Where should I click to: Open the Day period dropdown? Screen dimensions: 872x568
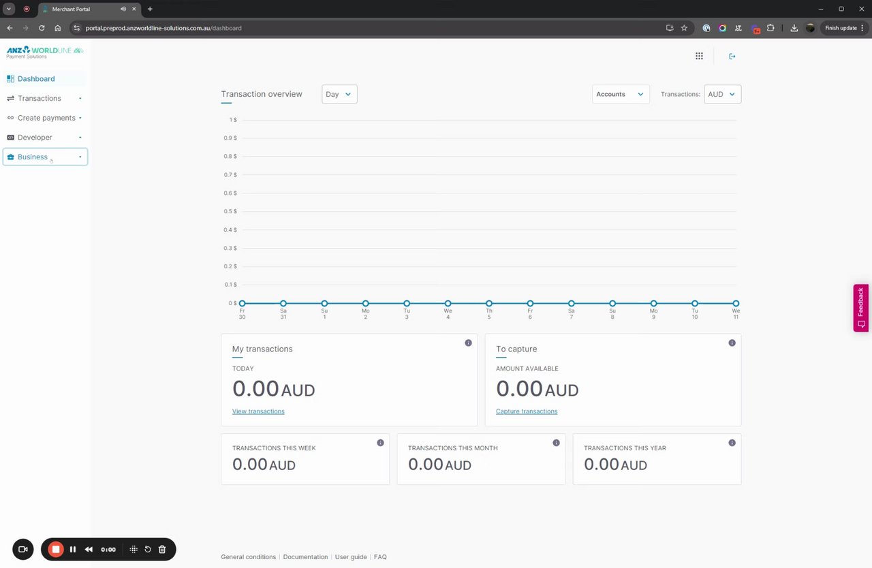coord(339,94)
